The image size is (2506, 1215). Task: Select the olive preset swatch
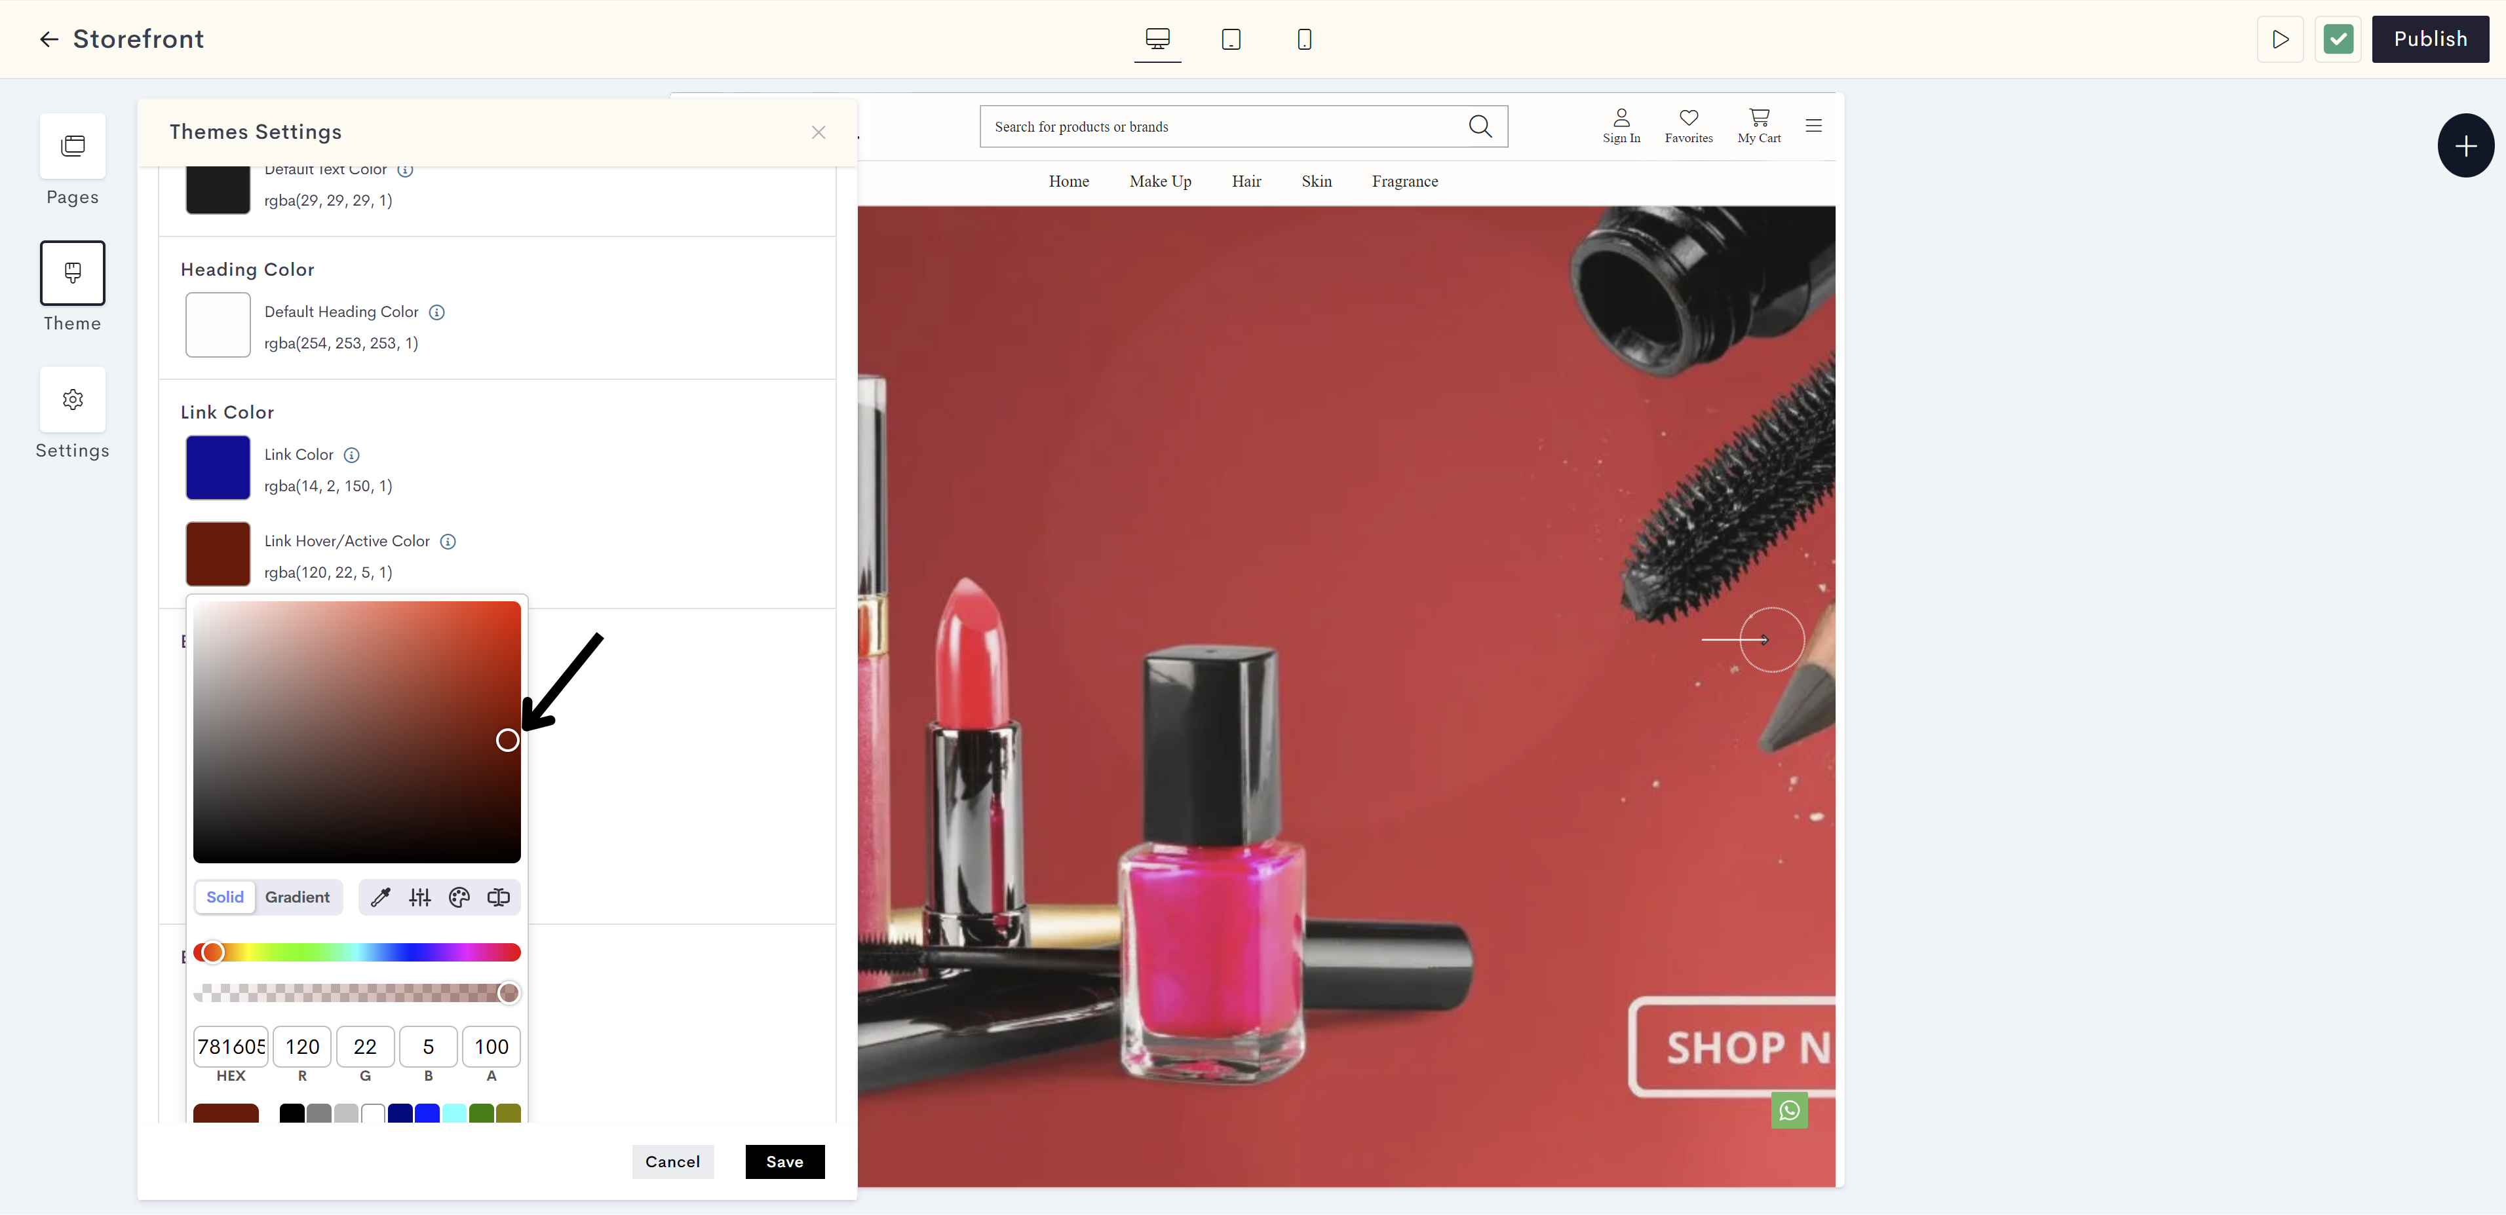pyautogui.click(x=509, y=1114)
